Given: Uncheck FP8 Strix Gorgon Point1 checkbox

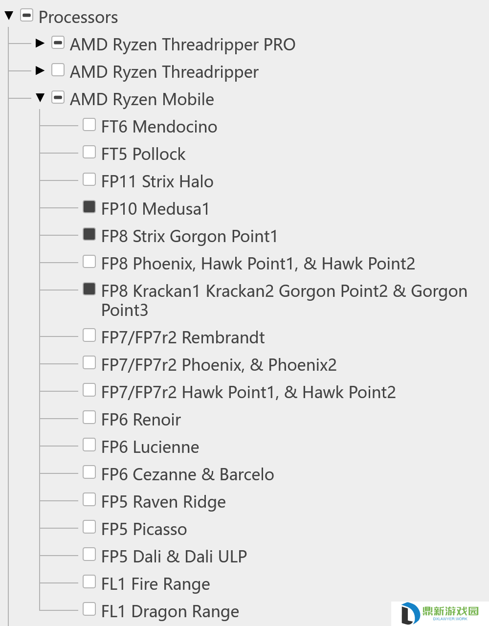Looking at the screenshot, I should click(x=89, y=234).
